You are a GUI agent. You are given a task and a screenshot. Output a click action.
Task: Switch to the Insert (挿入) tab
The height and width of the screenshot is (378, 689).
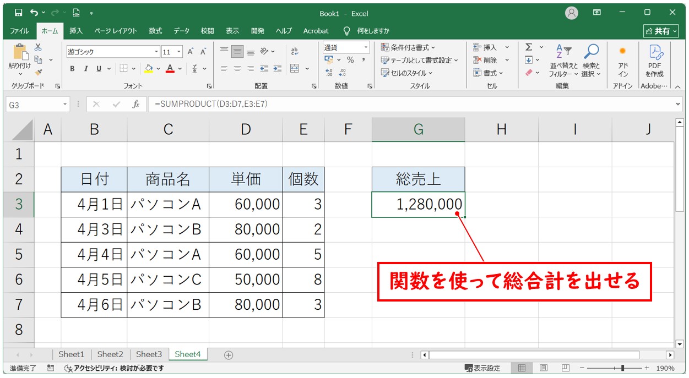click(x=76, y=31)
